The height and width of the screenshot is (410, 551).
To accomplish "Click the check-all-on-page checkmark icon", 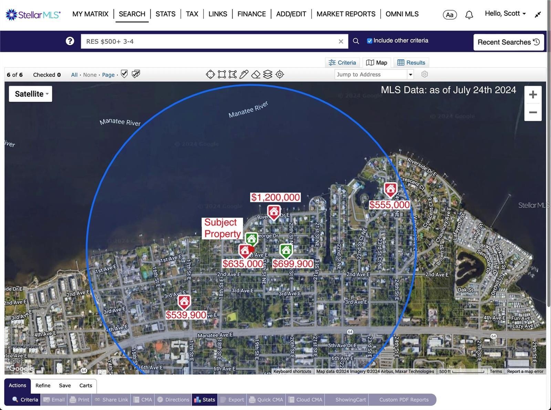I will [x=124, y=74].
